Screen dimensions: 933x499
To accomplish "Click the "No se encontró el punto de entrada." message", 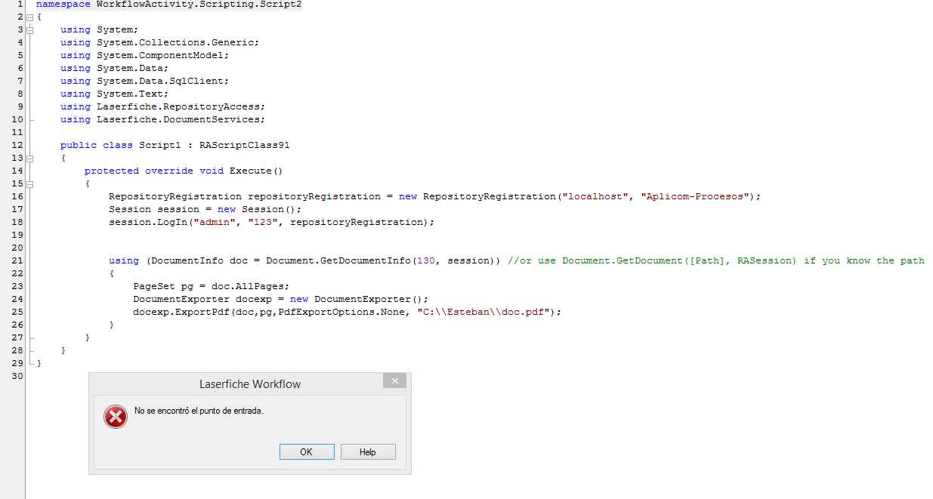I will 199,411.
